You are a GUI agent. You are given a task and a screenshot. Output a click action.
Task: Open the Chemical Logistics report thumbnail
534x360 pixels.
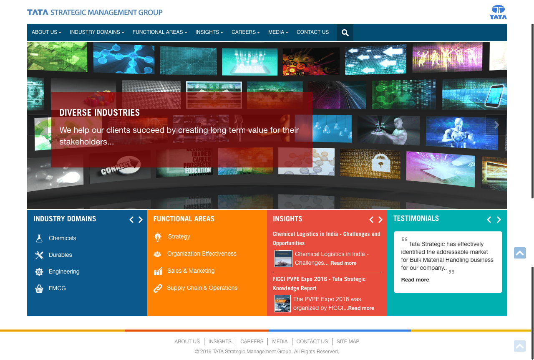(283, 259)
